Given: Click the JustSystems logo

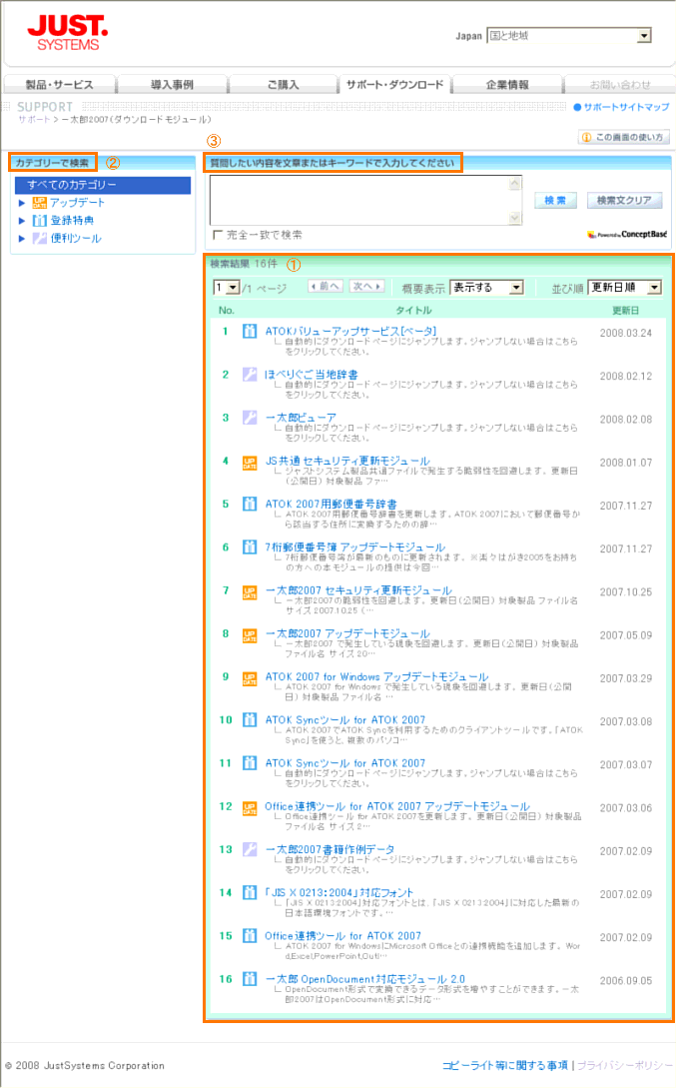Looking at the screenshot, I should click(67, 33).
